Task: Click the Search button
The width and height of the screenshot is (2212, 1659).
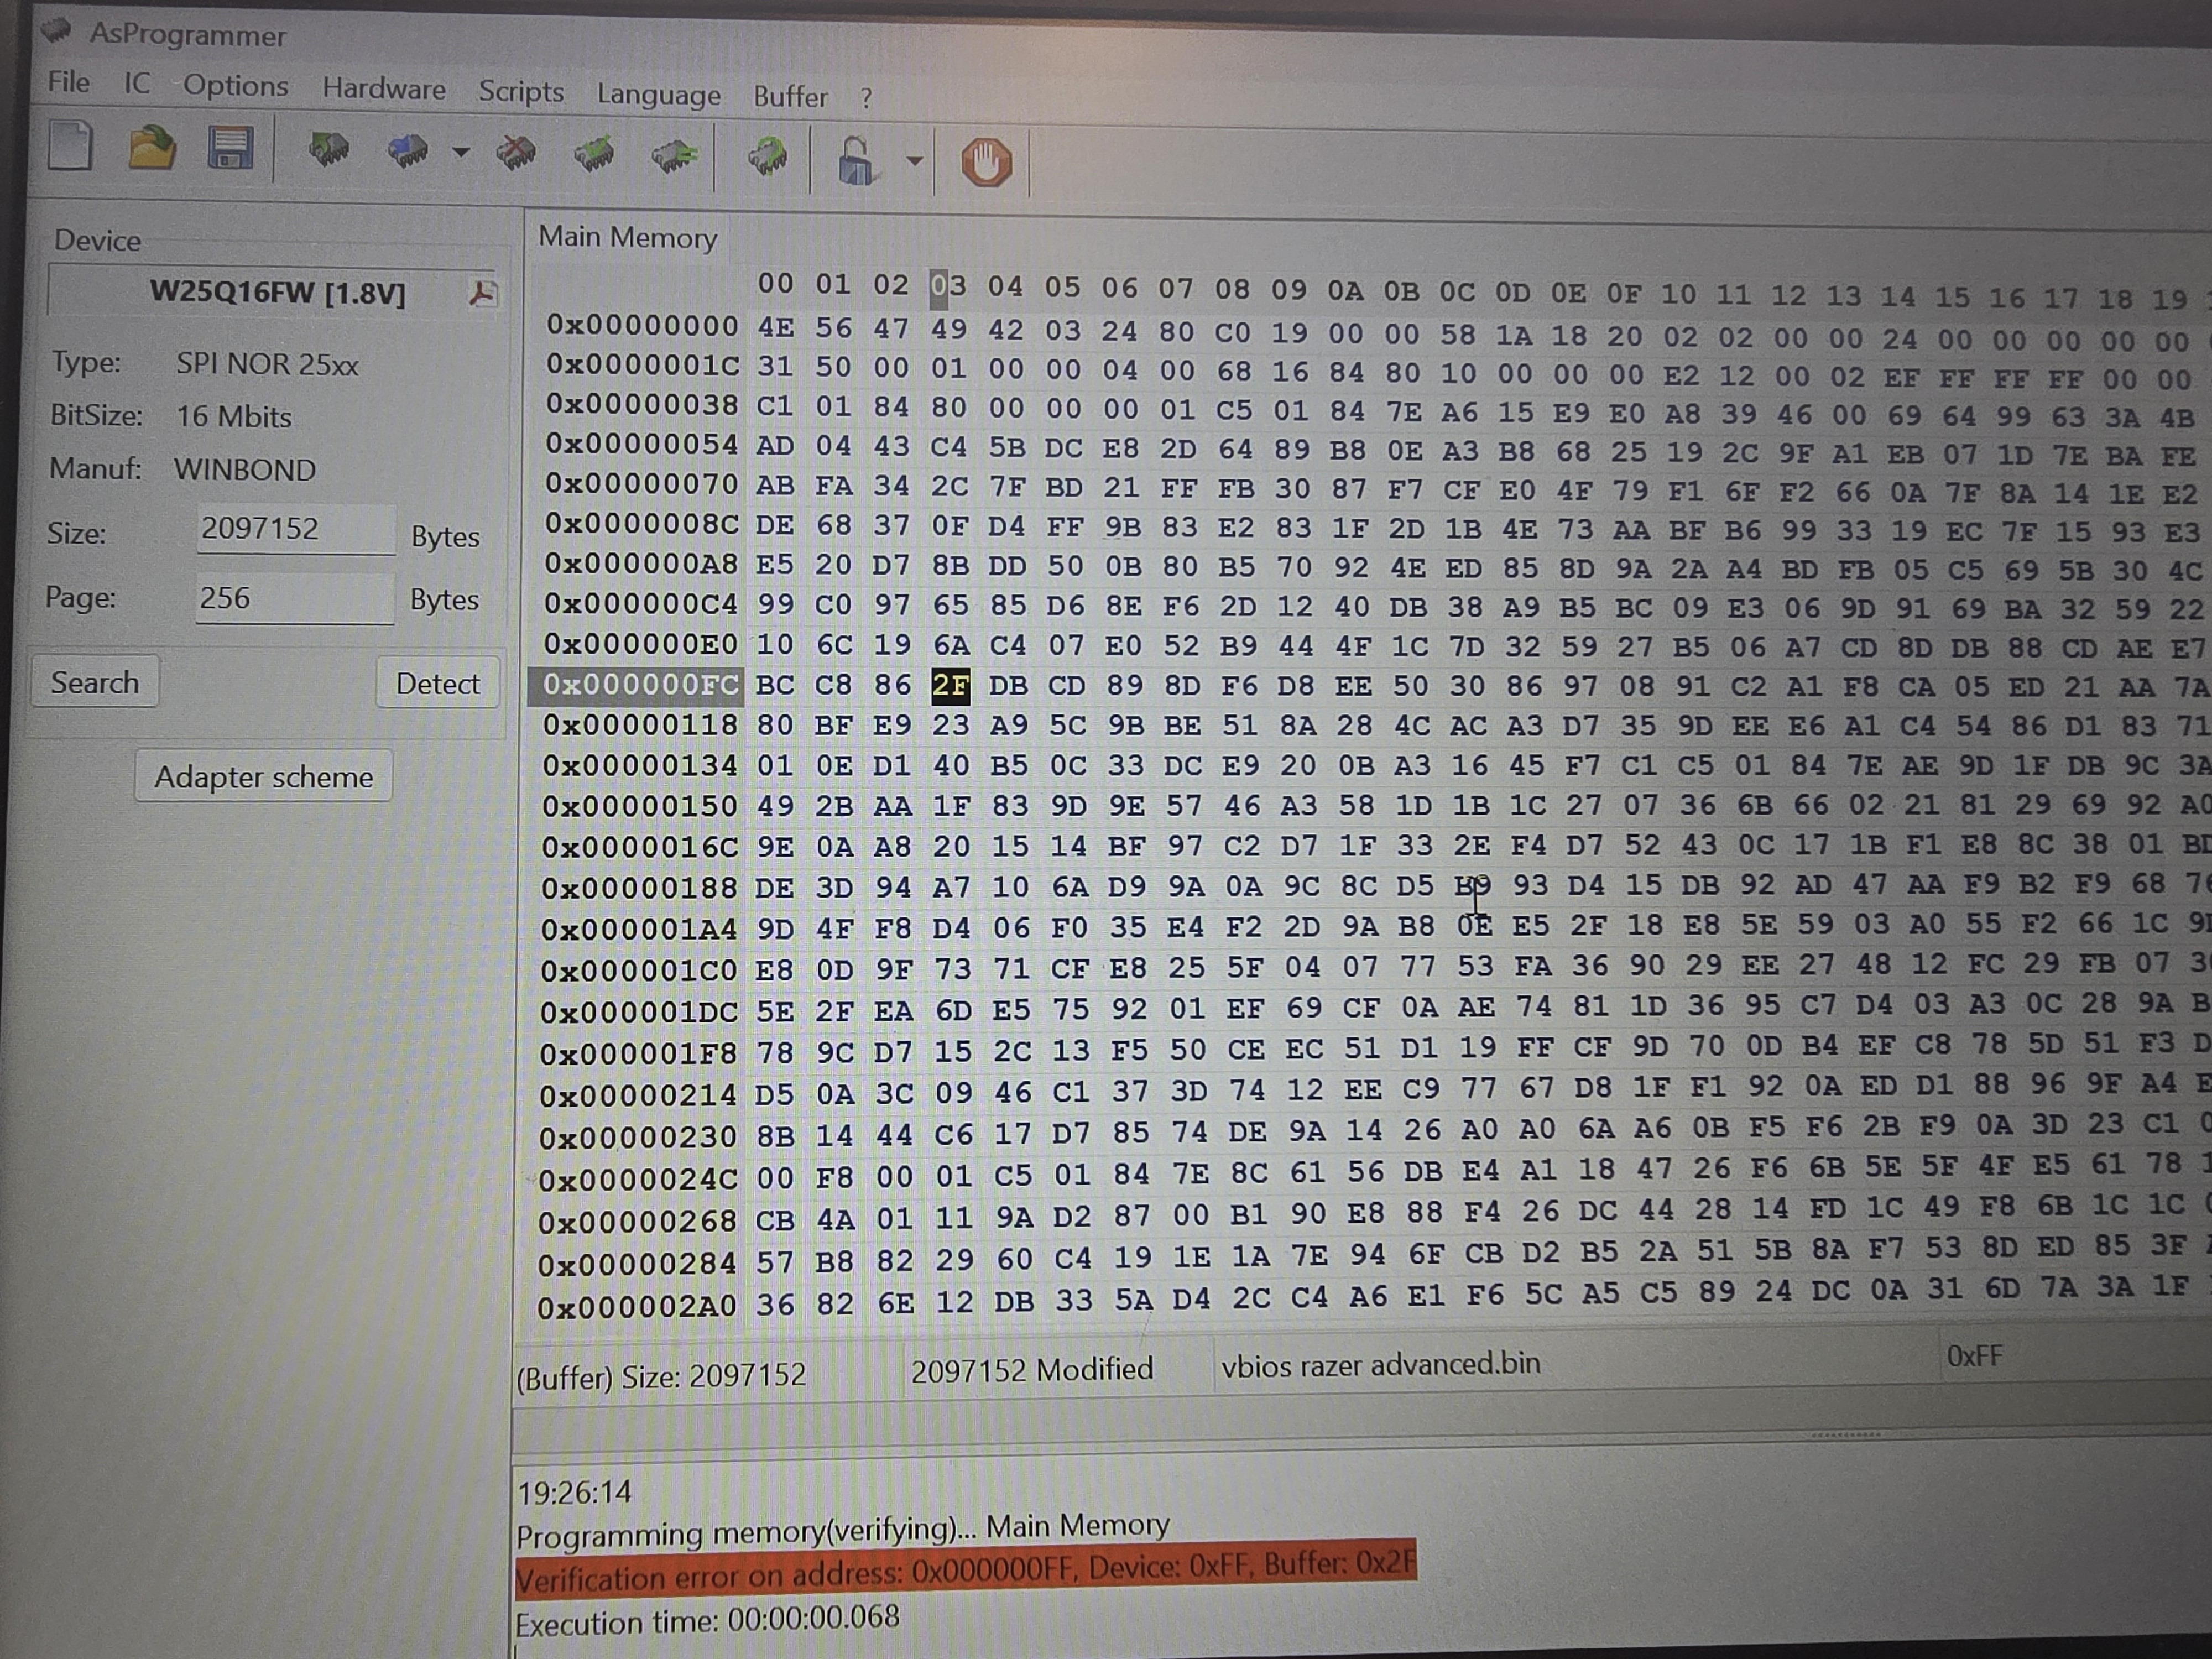Action: click(x=95, y=682)
